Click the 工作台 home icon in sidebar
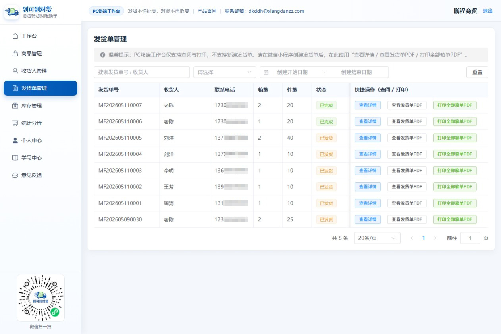This screenshot has width=501, height=334. tap(15, 36)
